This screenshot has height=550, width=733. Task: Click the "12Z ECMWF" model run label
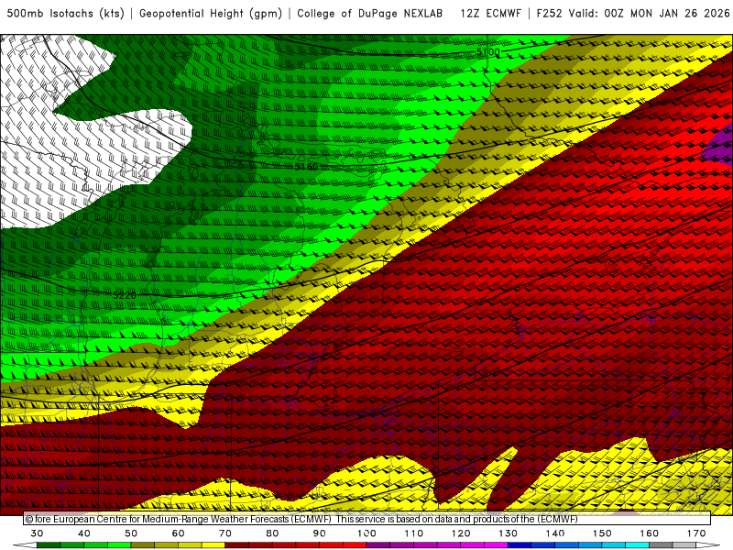coord(490,14)
